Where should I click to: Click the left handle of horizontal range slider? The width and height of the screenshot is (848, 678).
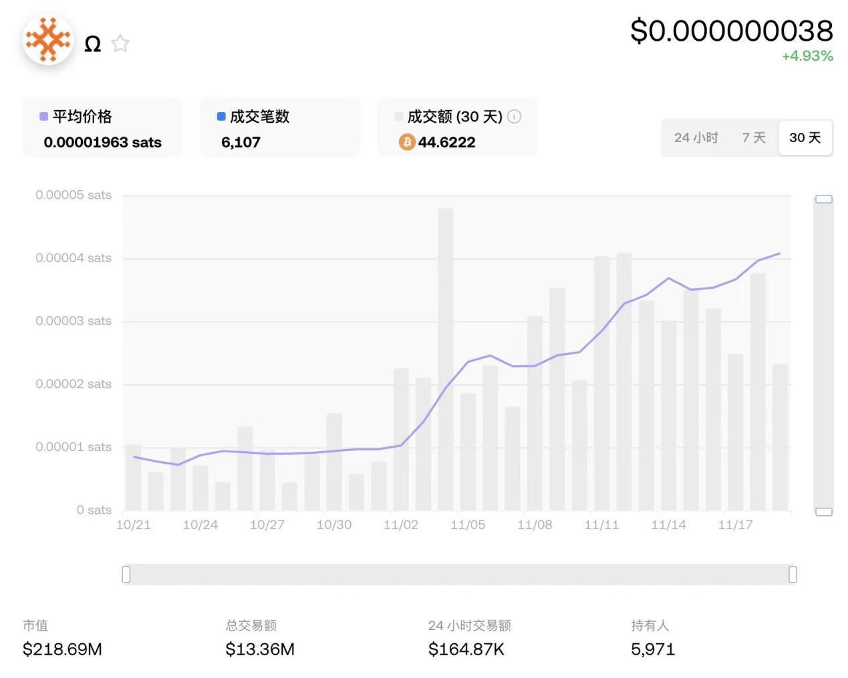click(x=126, y=574)
